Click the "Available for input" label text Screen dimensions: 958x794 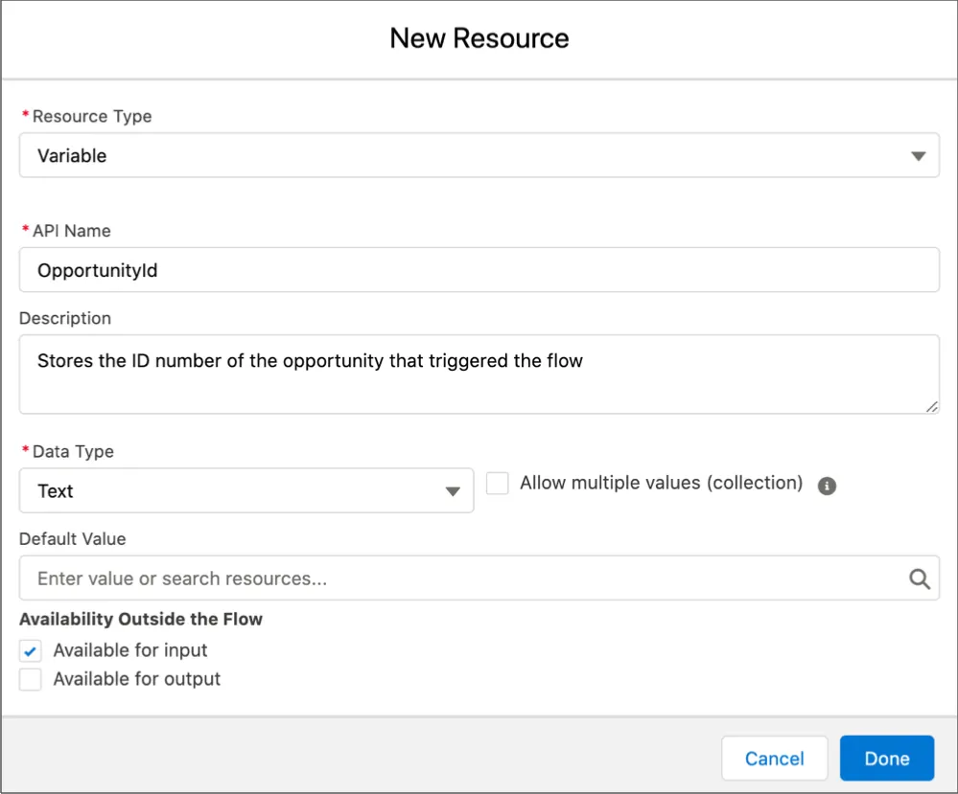click(130, 650)
